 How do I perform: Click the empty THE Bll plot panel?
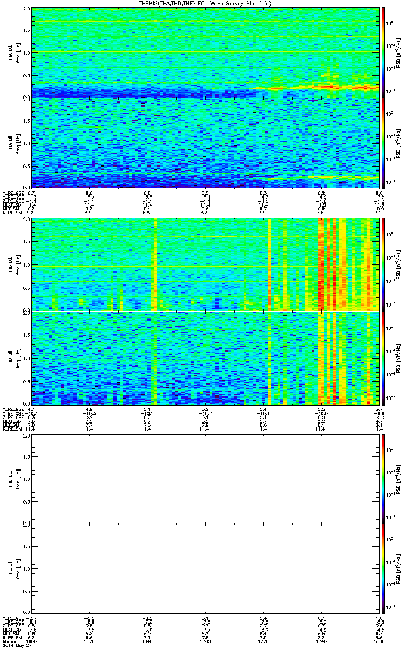click(205, 568)
